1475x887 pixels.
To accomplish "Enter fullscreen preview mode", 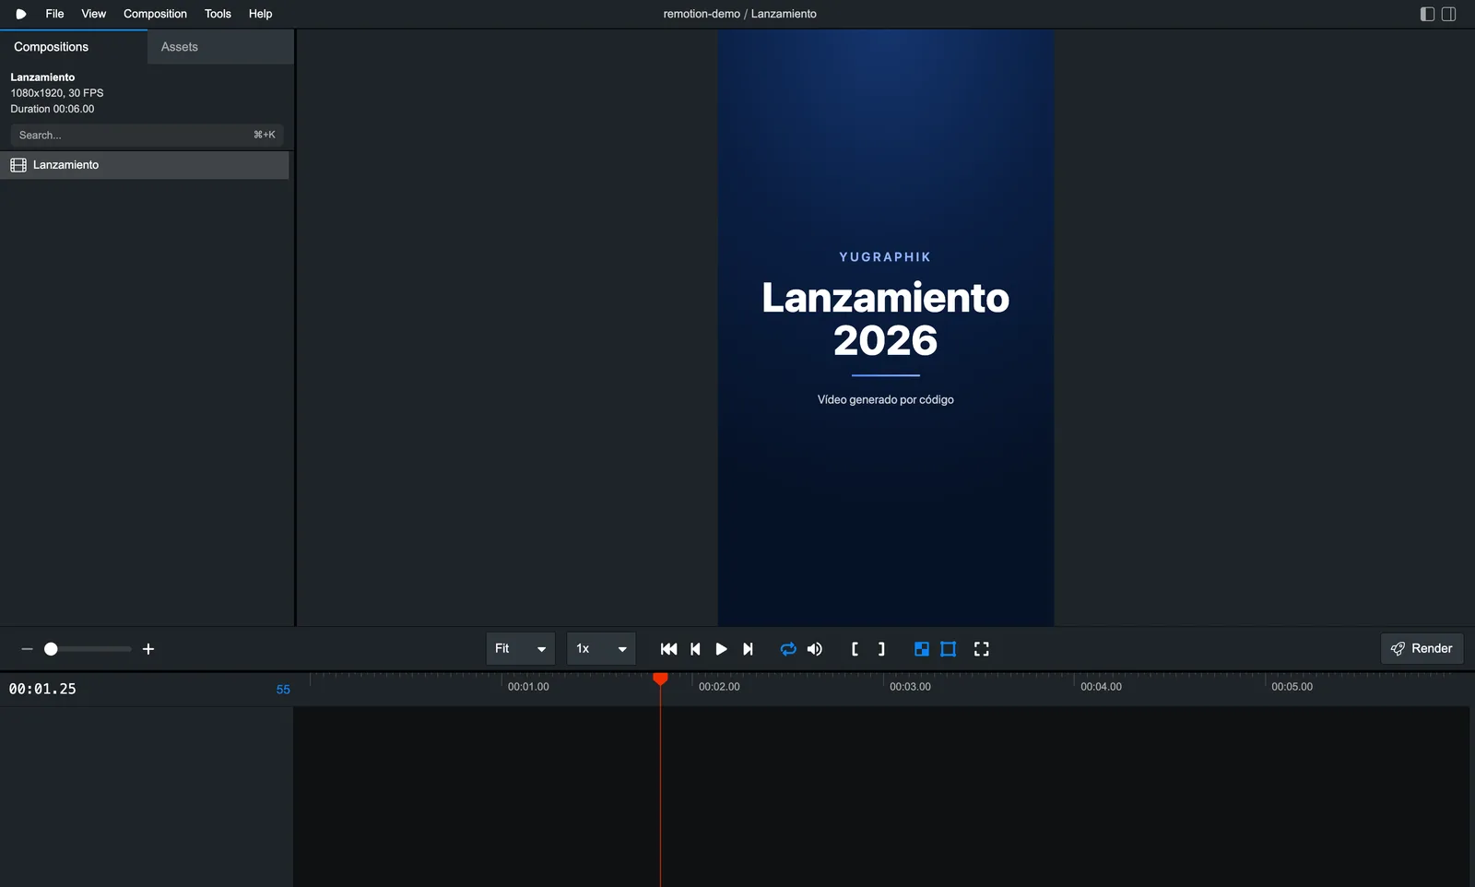I will [x=982, y=649].
